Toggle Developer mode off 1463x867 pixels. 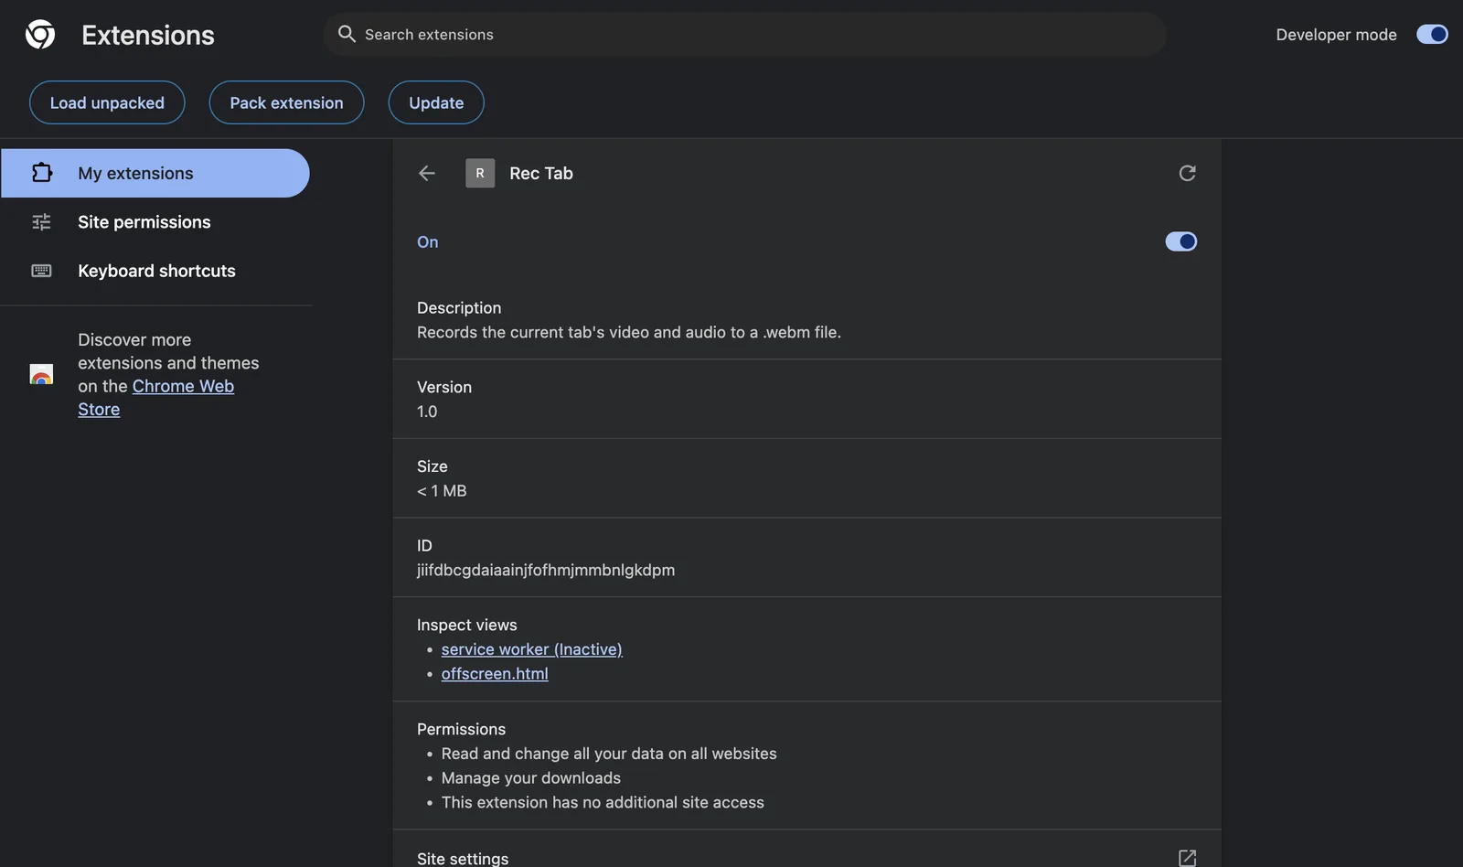coord(1432,34)
